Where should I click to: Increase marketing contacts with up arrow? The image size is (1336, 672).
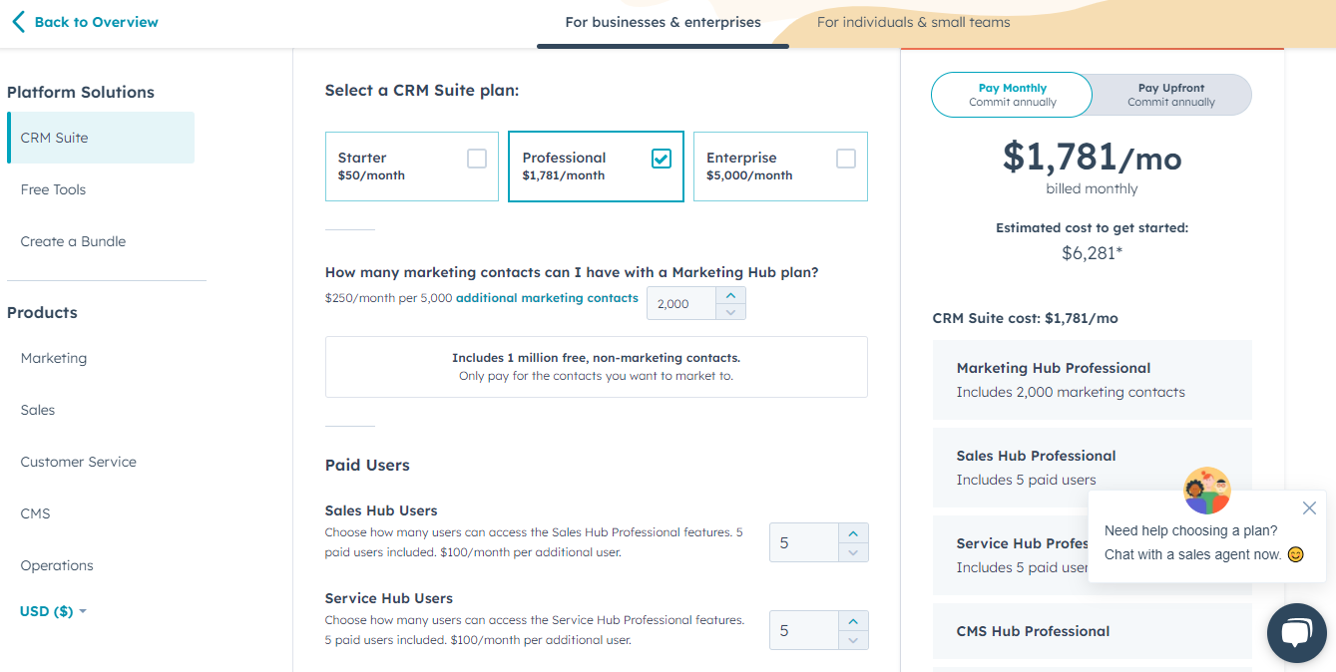(731, 296)
